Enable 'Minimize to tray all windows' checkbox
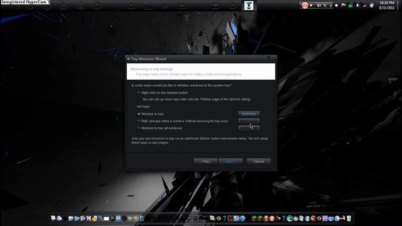Image resolution: width=402 pixels, height=226 pixels. 139,128
